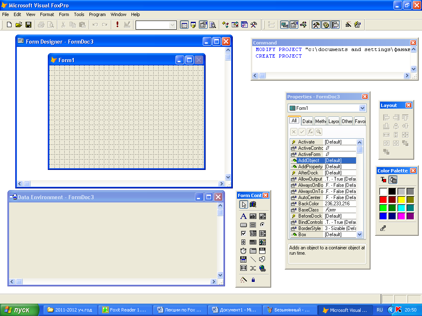This screenshot has width=422, height=316.
Task: Click the View Classes library icon
Action: [x=253, y=204]
